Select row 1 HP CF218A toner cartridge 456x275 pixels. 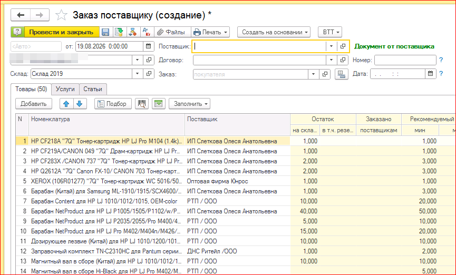tap(106, 141)
